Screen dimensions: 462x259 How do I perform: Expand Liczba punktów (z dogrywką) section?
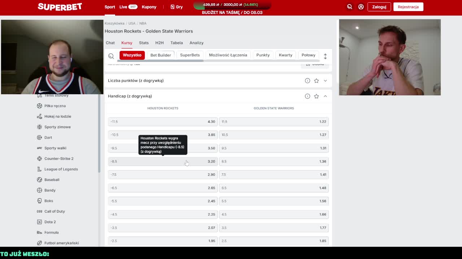325,81
